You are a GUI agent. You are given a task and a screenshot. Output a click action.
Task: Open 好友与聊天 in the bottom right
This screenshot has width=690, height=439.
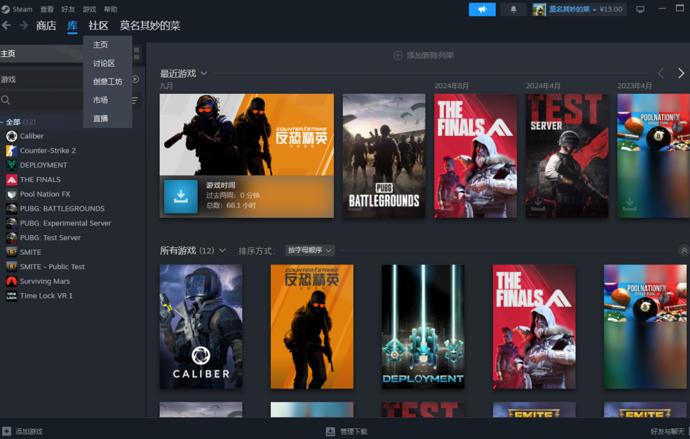668,431
